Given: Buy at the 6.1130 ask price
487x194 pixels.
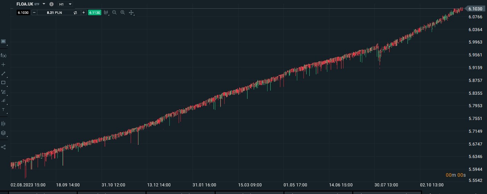Looking at the screenshot, I should [x=95, y=12].
